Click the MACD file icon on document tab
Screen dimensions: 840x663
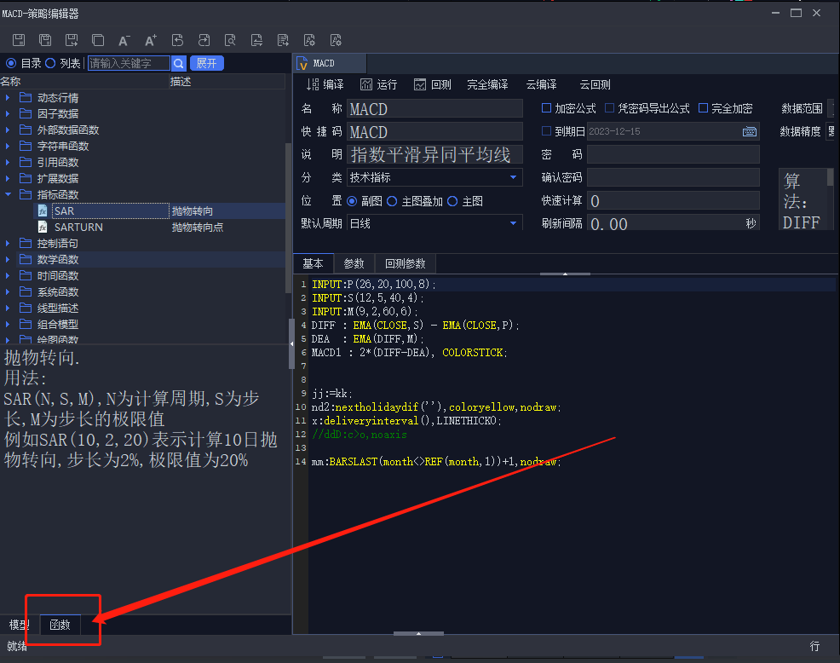click(302, 63)
